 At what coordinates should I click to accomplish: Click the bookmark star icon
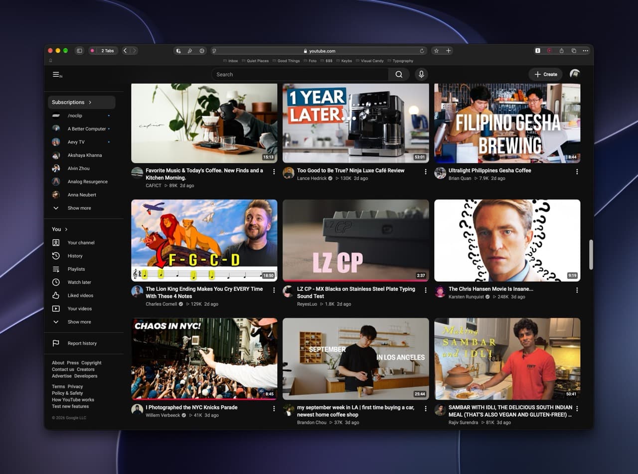point(436,51)
